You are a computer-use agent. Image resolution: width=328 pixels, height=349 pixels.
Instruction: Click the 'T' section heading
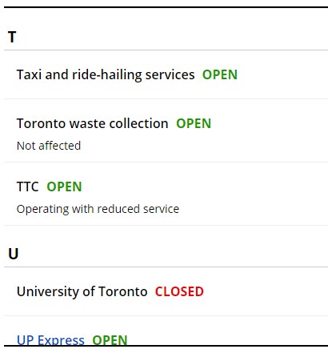point(12,37)
